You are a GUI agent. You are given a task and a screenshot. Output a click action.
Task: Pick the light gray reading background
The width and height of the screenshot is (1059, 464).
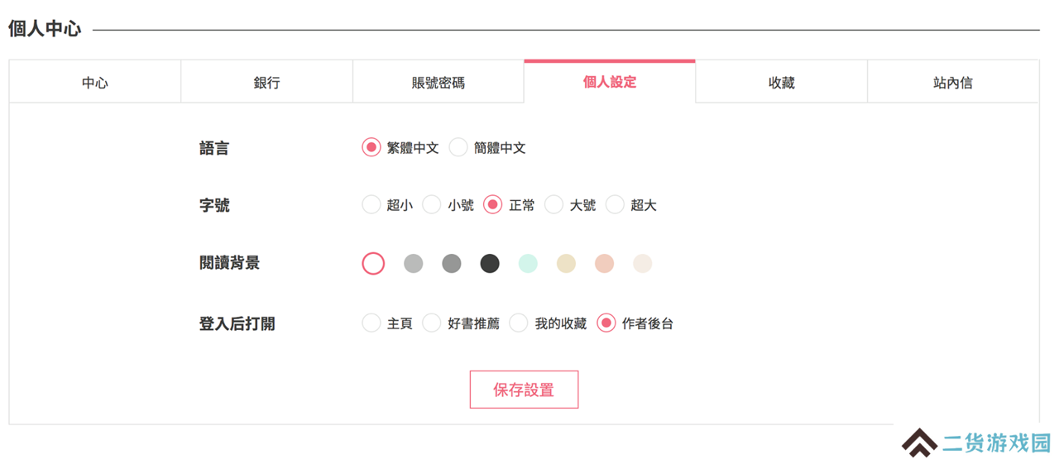coord(413,264)
